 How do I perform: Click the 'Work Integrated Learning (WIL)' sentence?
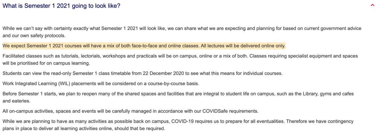click(101, 84)
